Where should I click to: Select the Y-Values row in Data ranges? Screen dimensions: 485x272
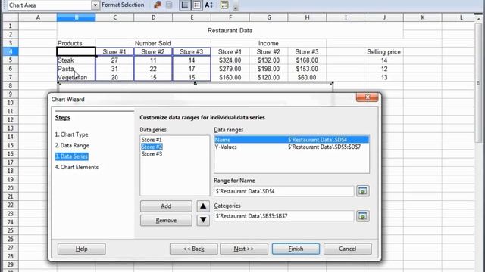292,147
